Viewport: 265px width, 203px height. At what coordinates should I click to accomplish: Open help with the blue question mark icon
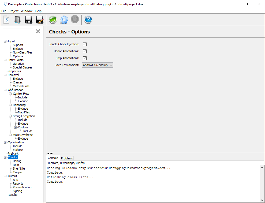click(x=88, y=20)
